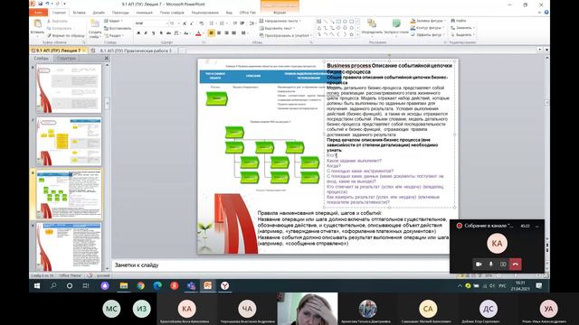Toggle Bold formatting in Font group

[x=138, y=33]
